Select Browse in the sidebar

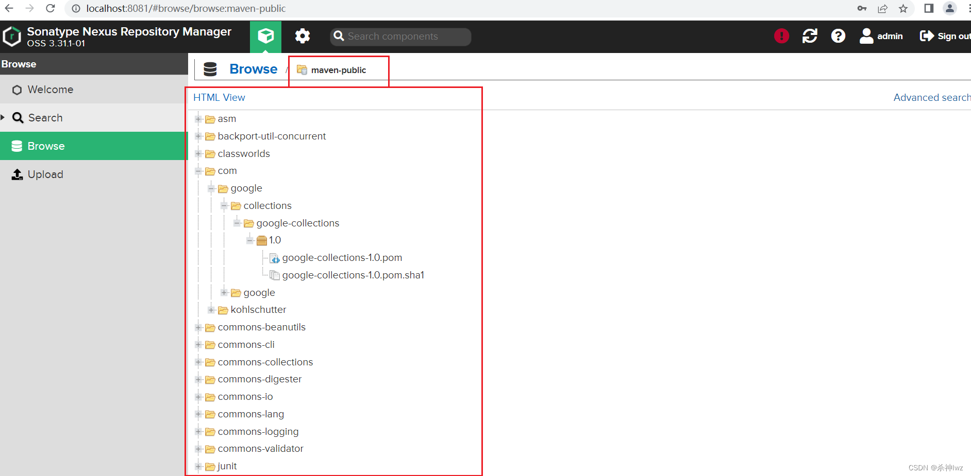point(94,146)
